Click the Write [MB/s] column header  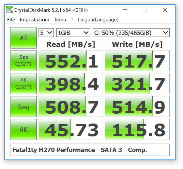pos(137,44)
